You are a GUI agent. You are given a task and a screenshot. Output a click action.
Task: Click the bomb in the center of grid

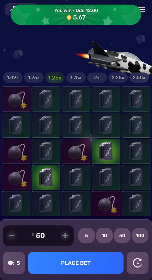(76, 151)
